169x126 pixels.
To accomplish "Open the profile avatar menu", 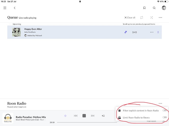I will (x=164, y=8).
